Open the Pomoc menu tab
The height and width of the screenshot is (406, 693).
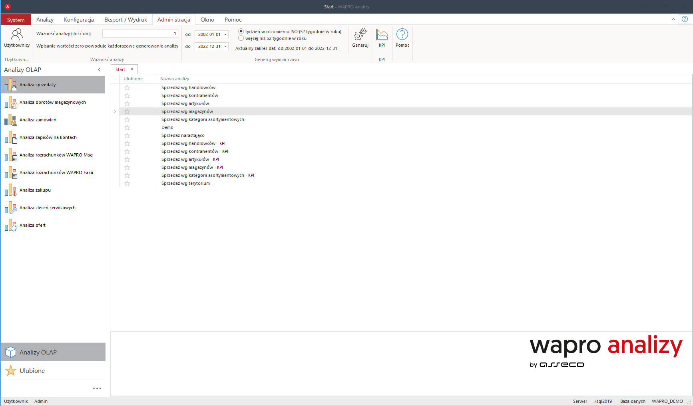coord(233,20)
